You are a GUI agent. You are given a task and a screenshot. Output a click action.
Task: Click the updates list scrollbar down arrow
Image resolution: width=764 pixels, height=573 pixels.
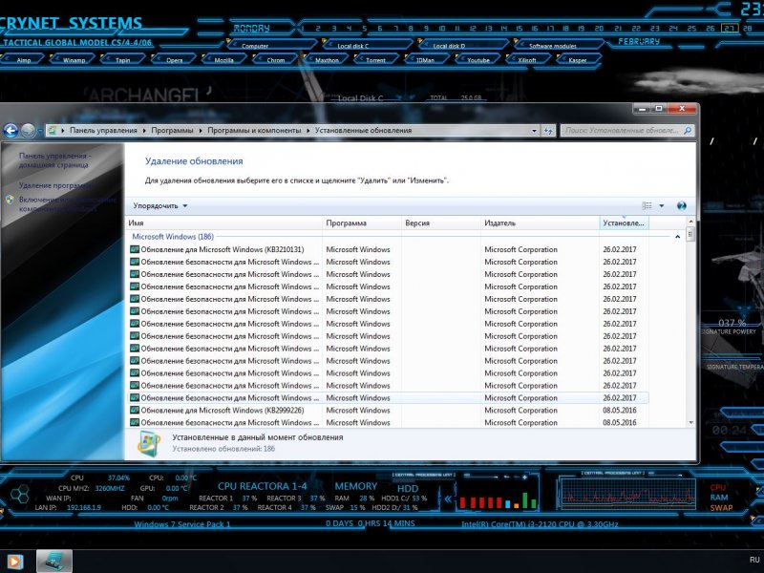[x=690, y=422]
